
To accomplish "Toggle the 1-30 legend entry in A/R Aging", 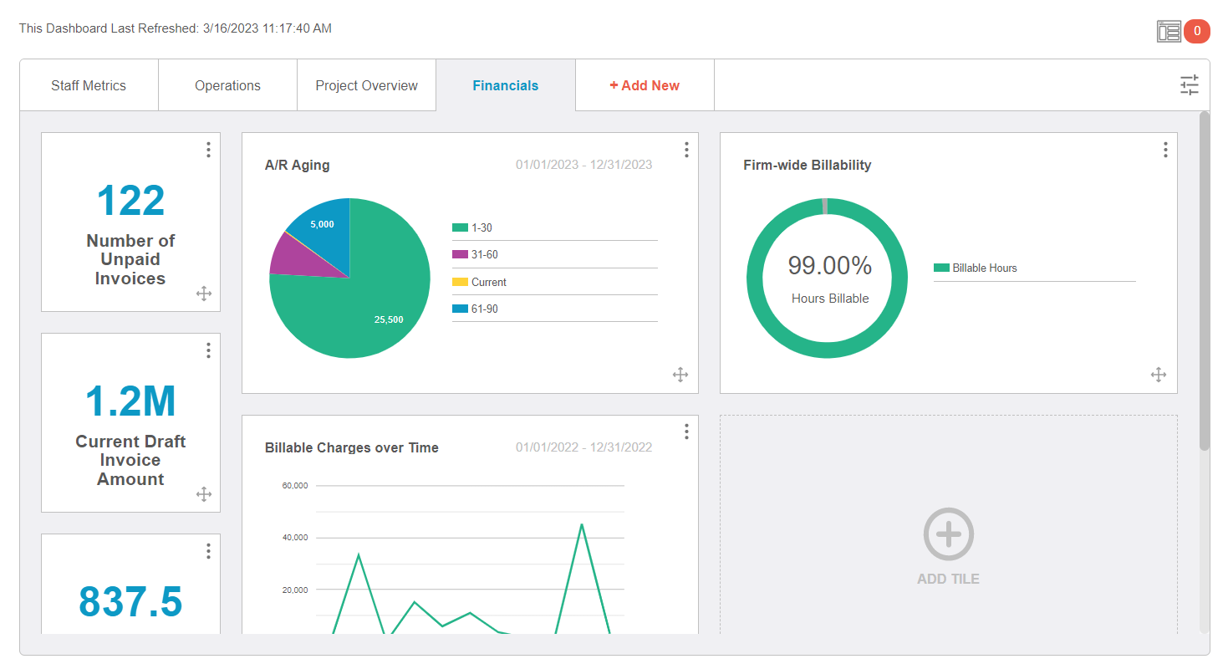I will (x=481, y=227).
